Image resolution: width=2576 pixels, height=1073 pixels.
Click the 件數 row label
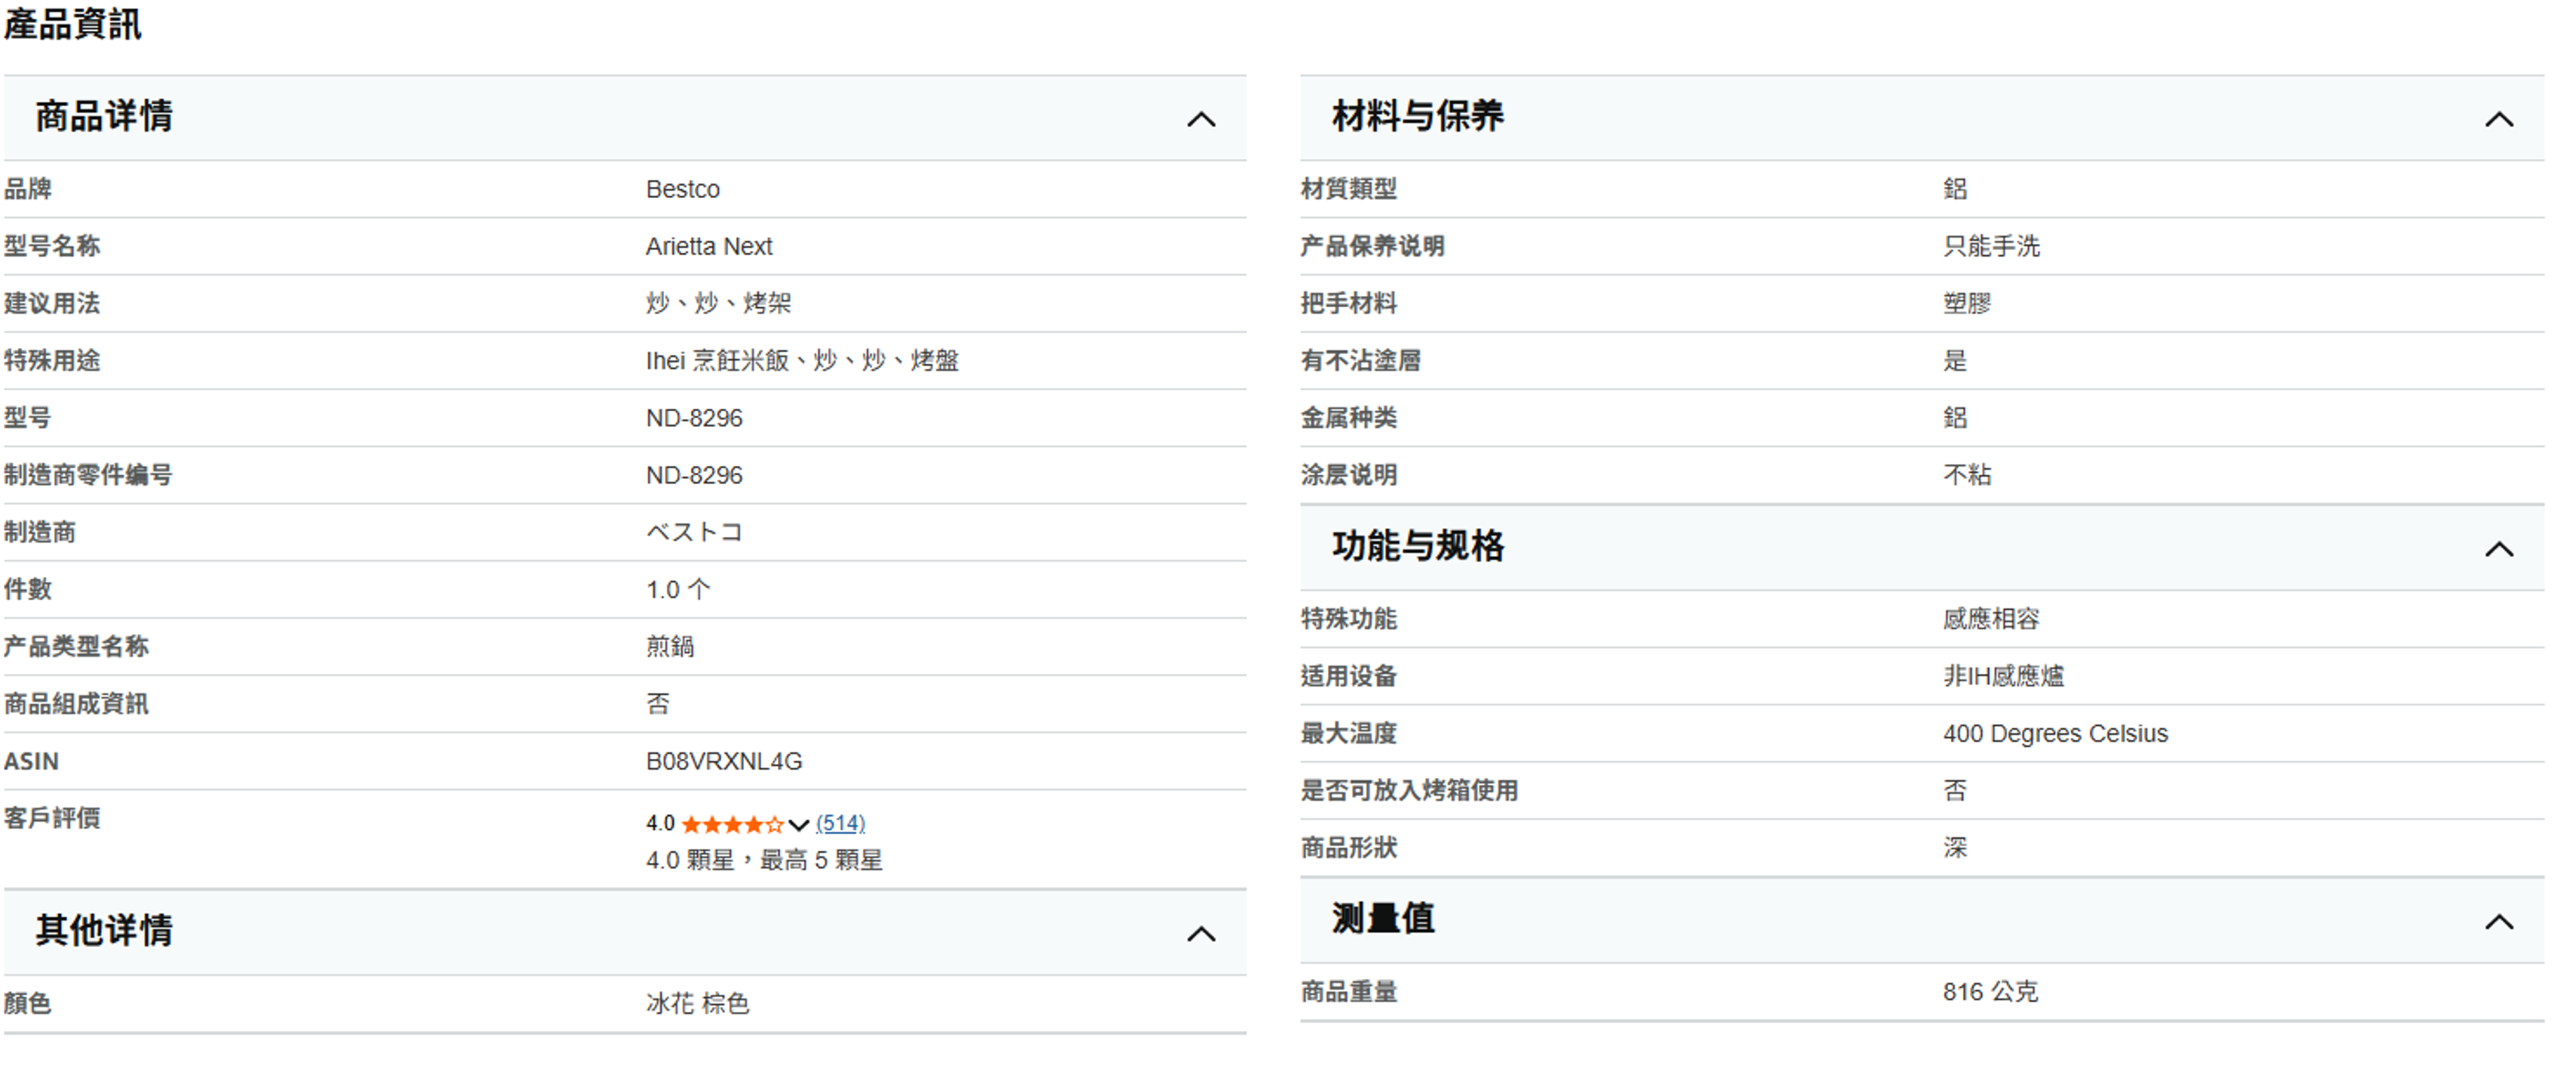(27, 590)
